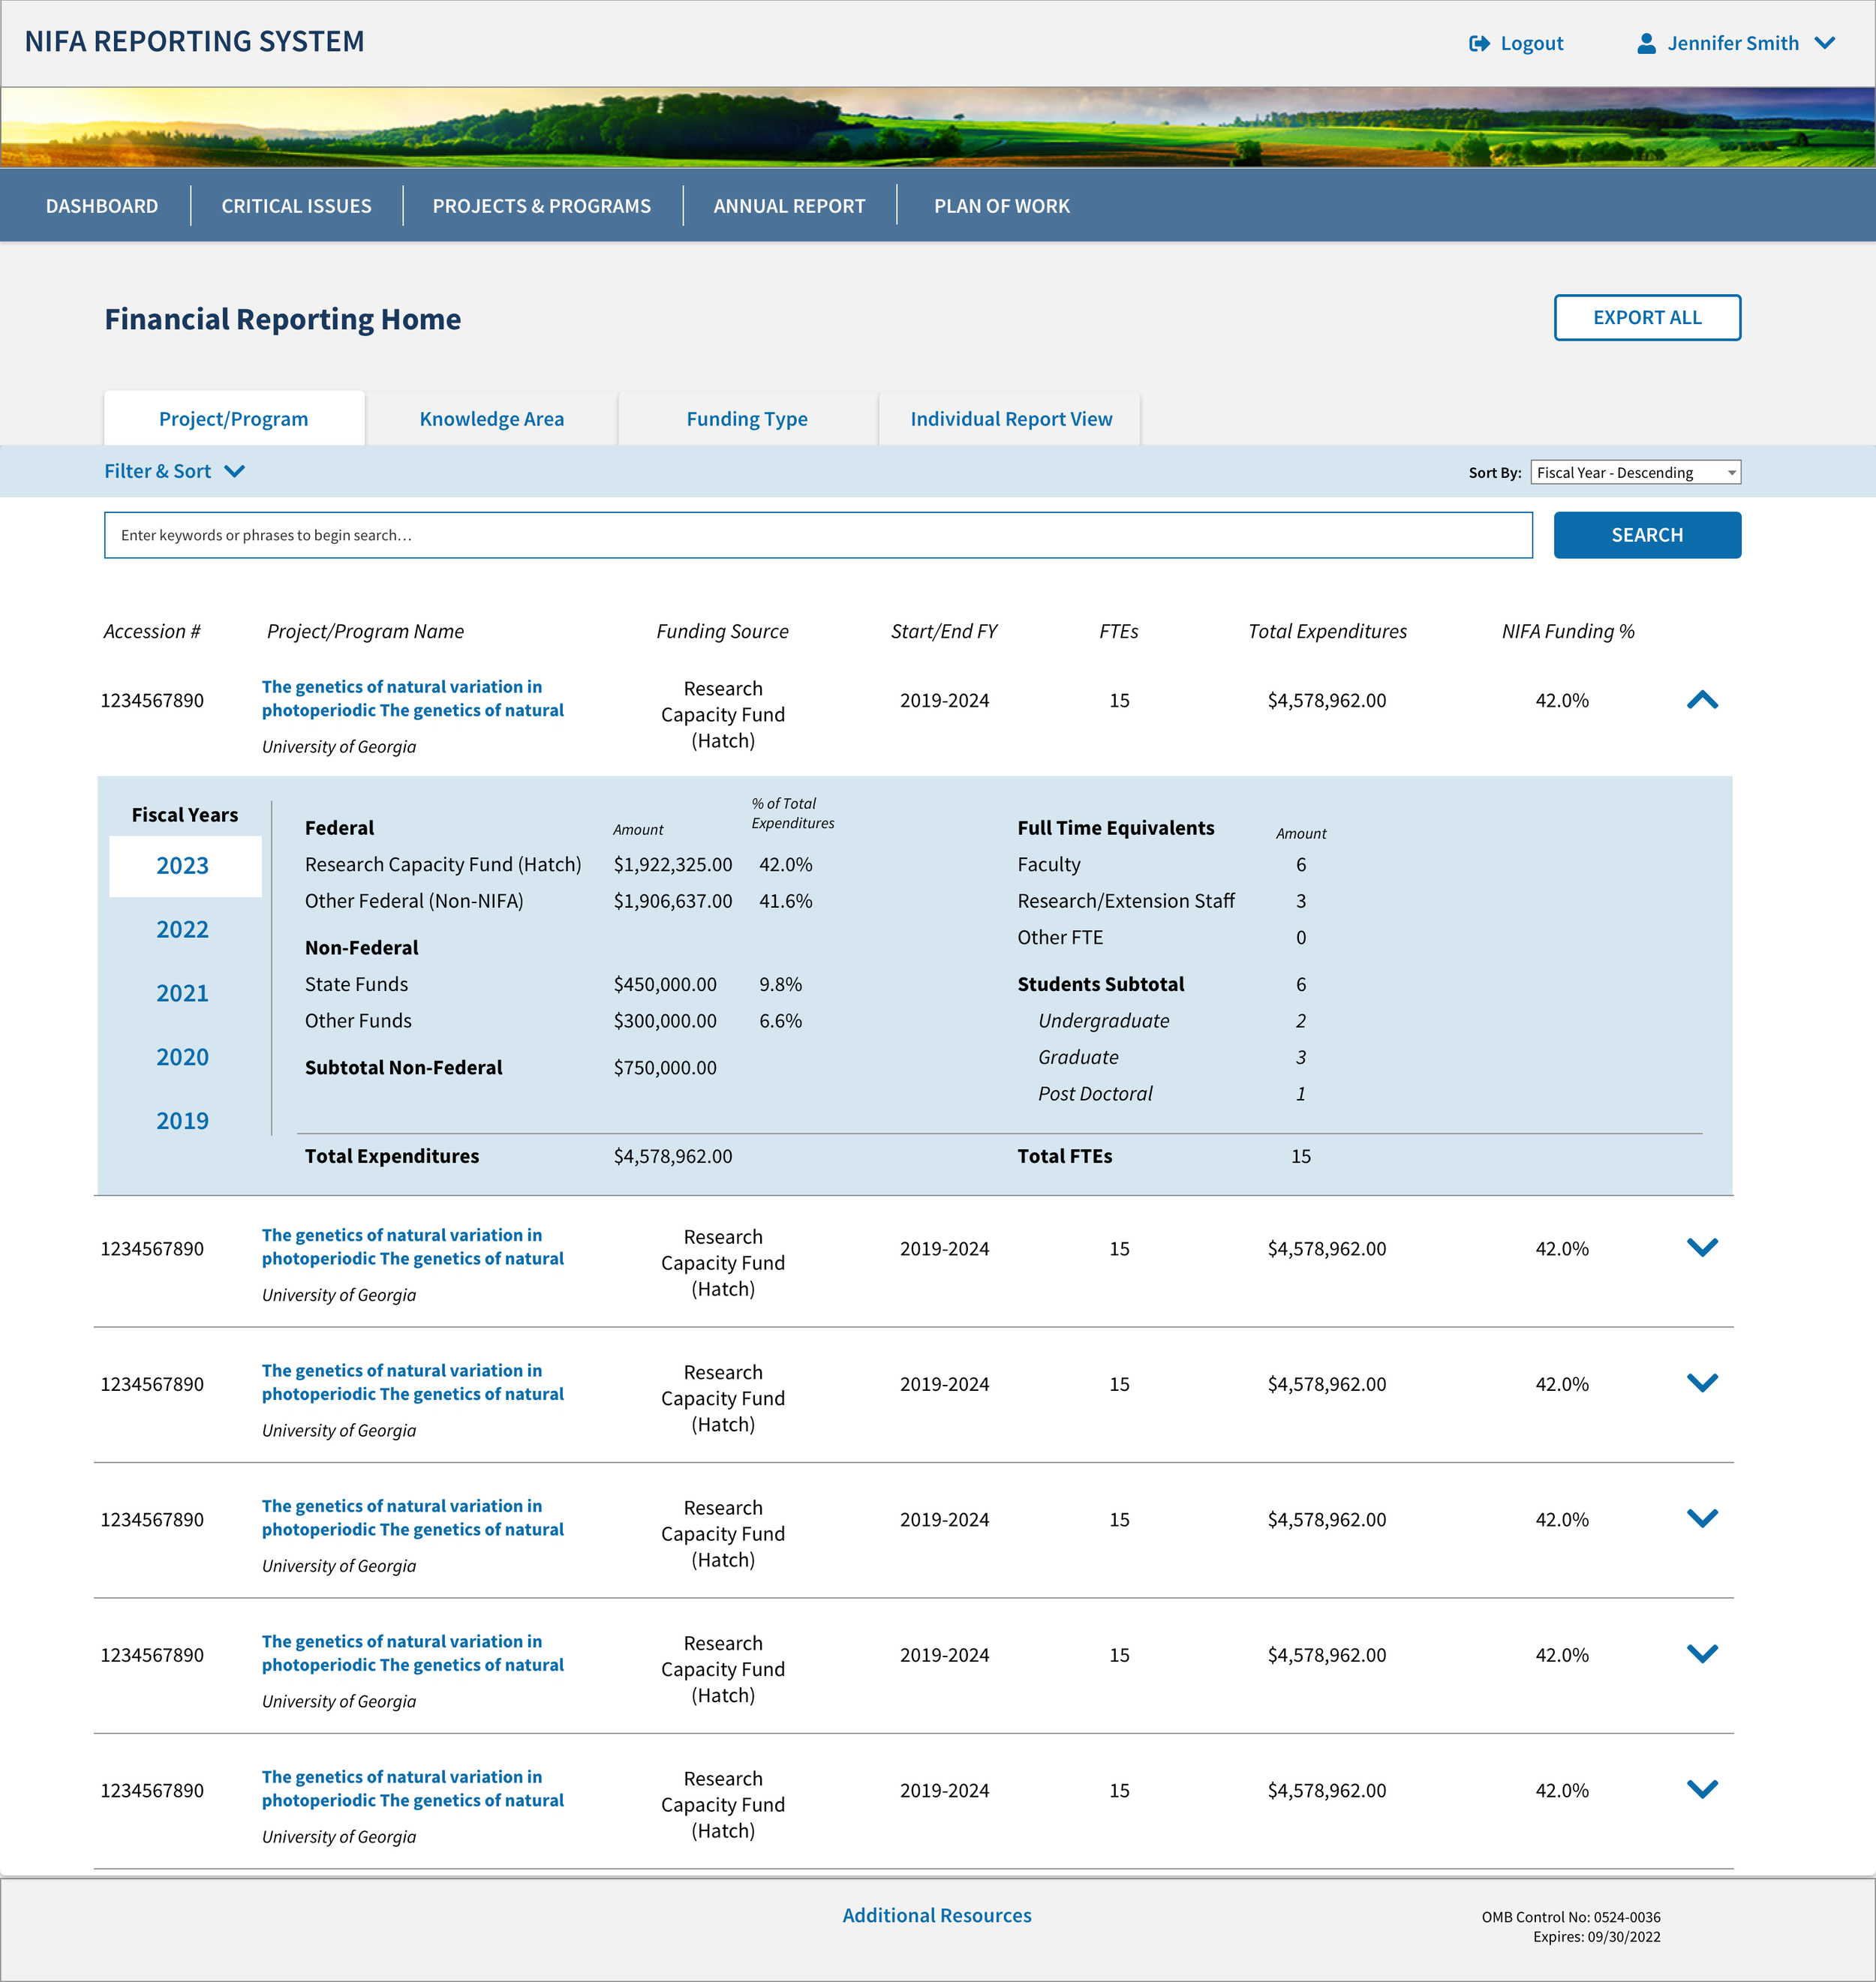The image size is (1876, 1982).
Task: Go to Critical Issues menu
Action: point(296,206)
